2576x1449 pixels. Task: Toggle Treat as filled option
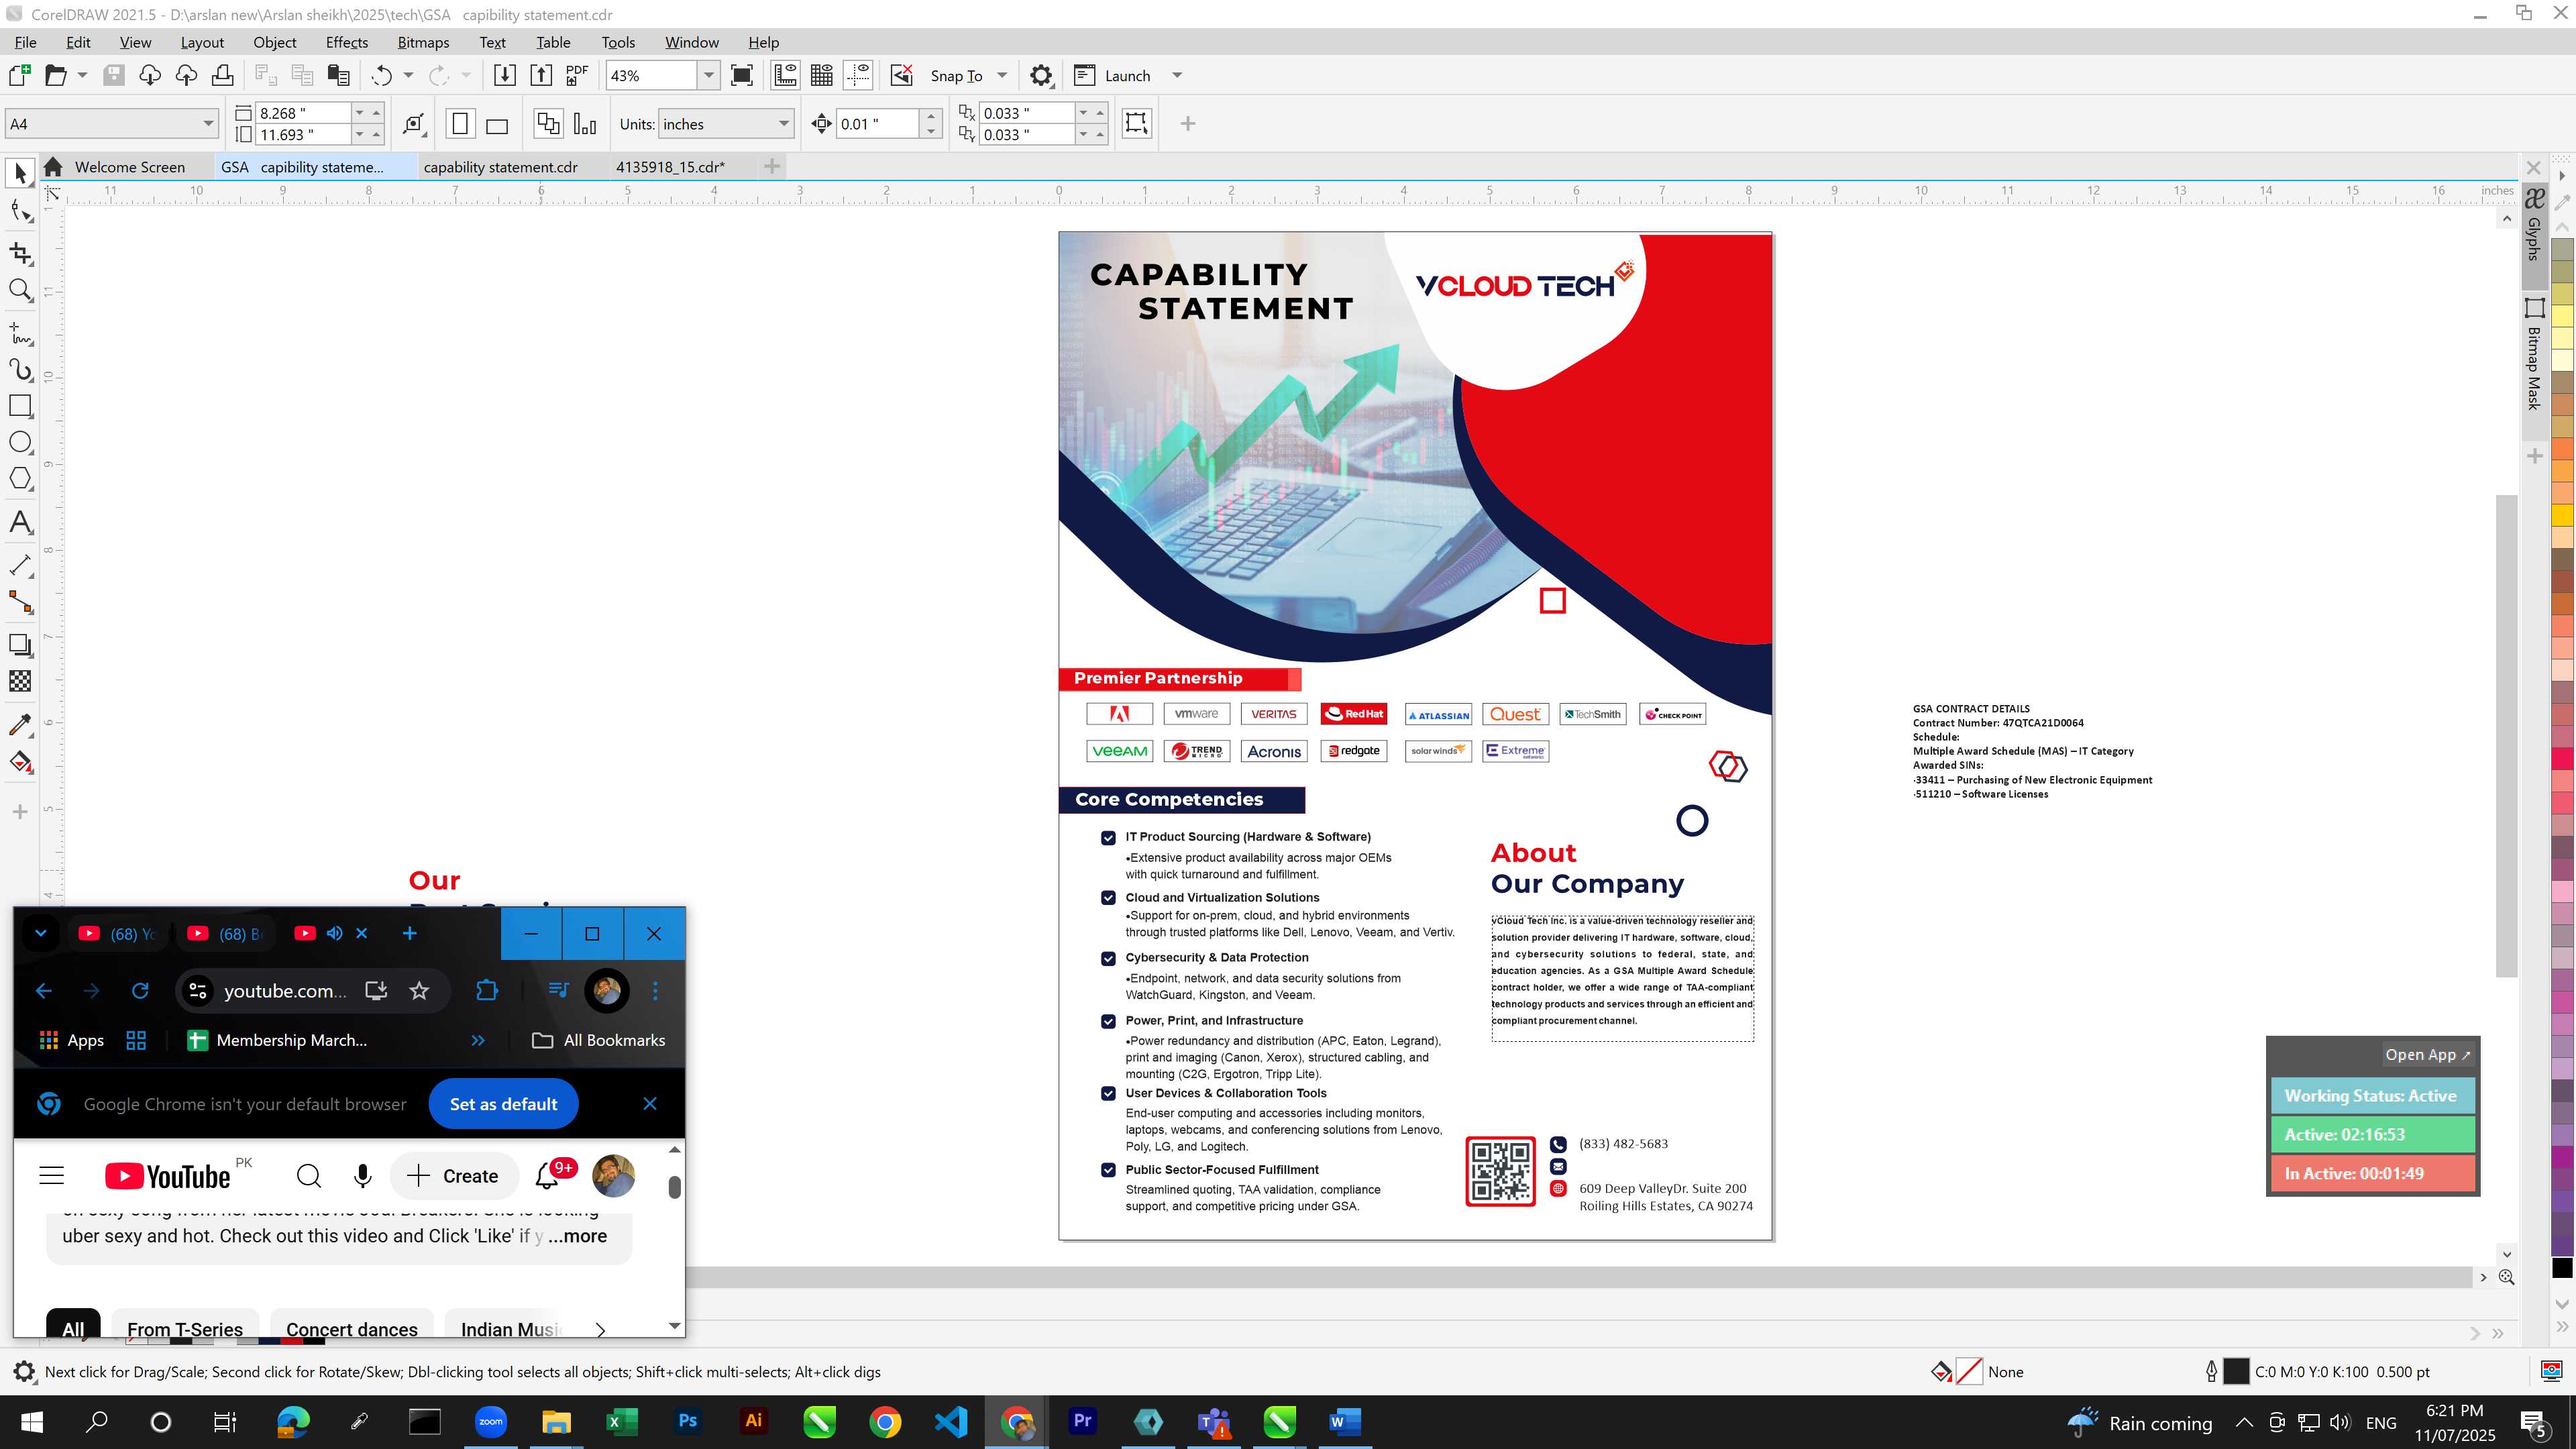(1136, 123)
